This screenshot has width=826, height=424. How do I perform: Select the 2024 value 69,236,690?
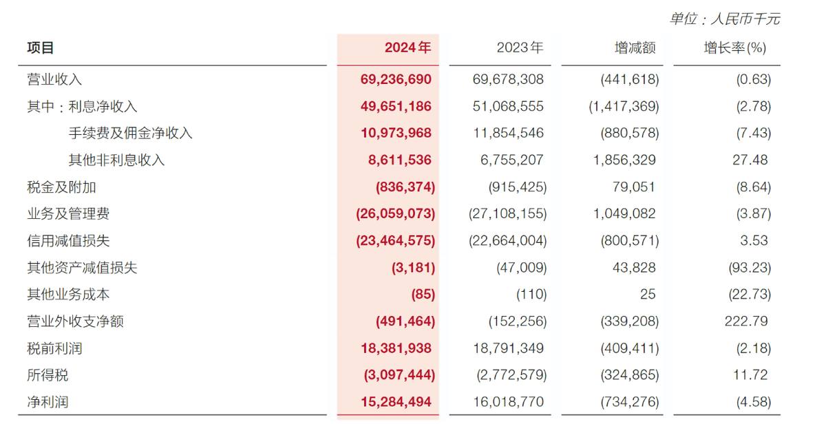pyautogui.click(x=395, y=79)
